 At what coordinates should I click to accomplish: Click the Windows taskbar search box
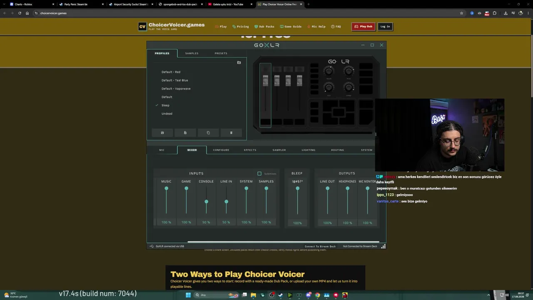click(217, 295)
